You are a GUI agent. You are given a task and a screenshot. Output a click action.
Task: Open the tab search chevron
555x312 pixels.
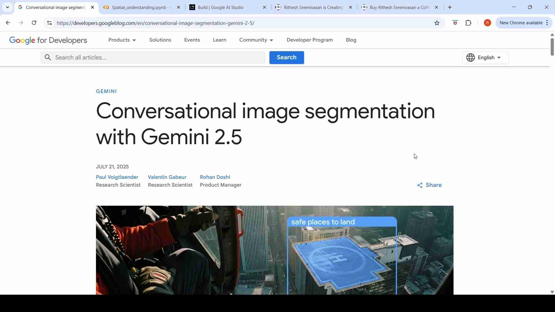click(x=7, y=7)
